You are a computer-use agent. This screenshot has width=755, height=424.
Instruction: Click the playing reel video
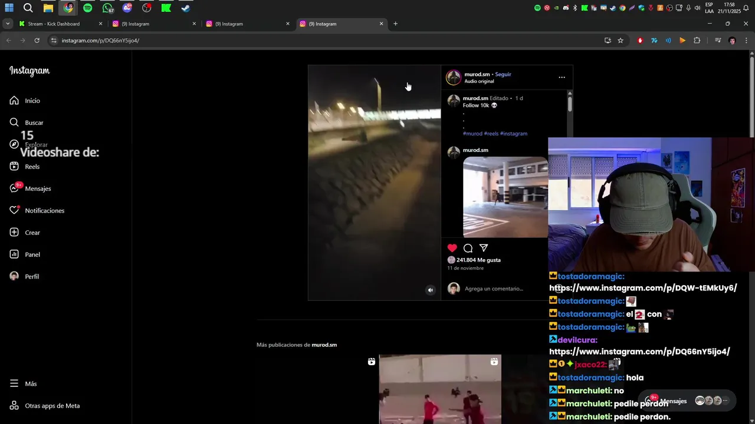[x=375, y=183]
